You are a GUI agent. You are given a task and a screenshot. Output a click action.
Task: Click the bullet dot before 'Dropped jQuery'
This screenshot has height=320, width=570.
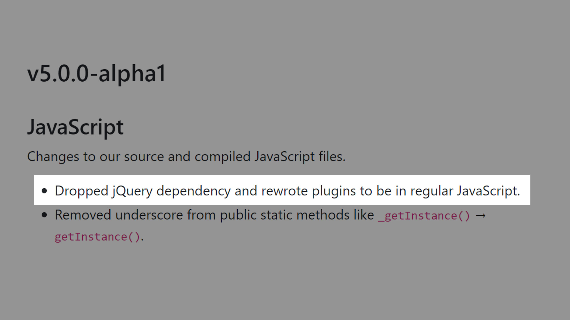(x=44, y=191)
